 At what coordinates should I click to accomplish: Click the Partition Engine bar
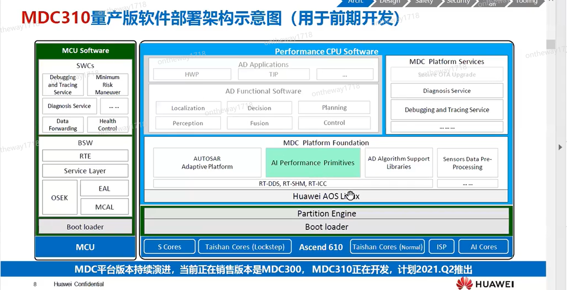point(327,213)
